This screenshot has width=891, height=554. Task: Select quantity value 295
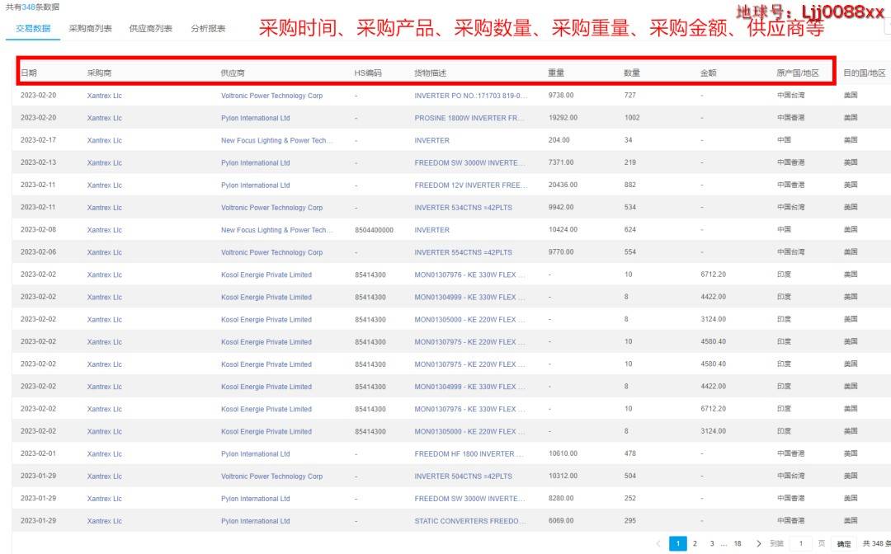[x=629, y=520]
